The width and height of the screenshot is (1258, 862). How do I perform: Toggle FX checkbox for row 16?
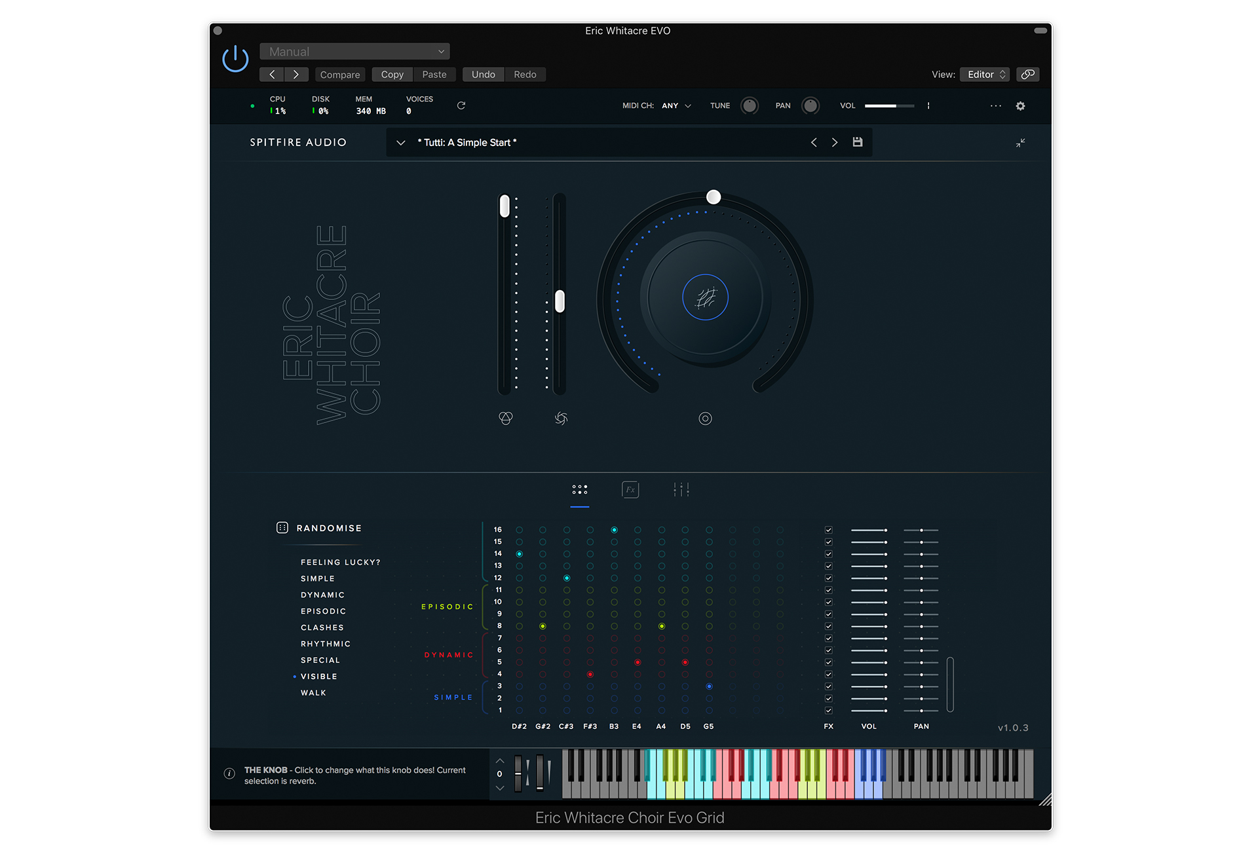pyautogui.click(x=829, y=530)
